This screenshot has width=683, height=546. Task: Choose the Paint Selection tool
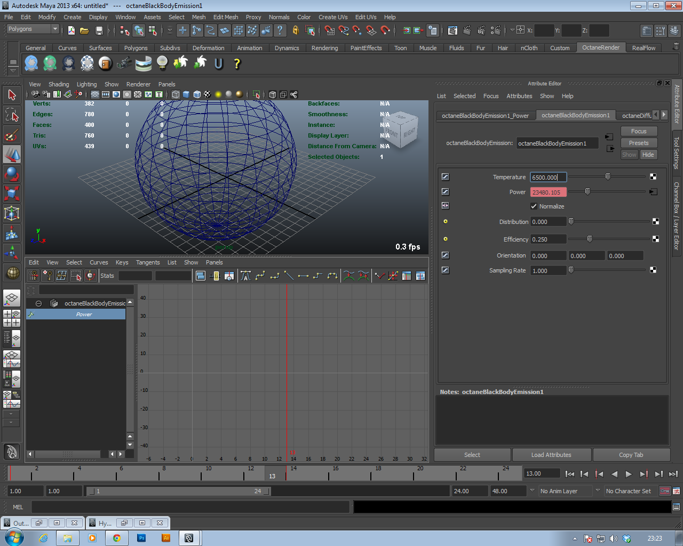12,134
